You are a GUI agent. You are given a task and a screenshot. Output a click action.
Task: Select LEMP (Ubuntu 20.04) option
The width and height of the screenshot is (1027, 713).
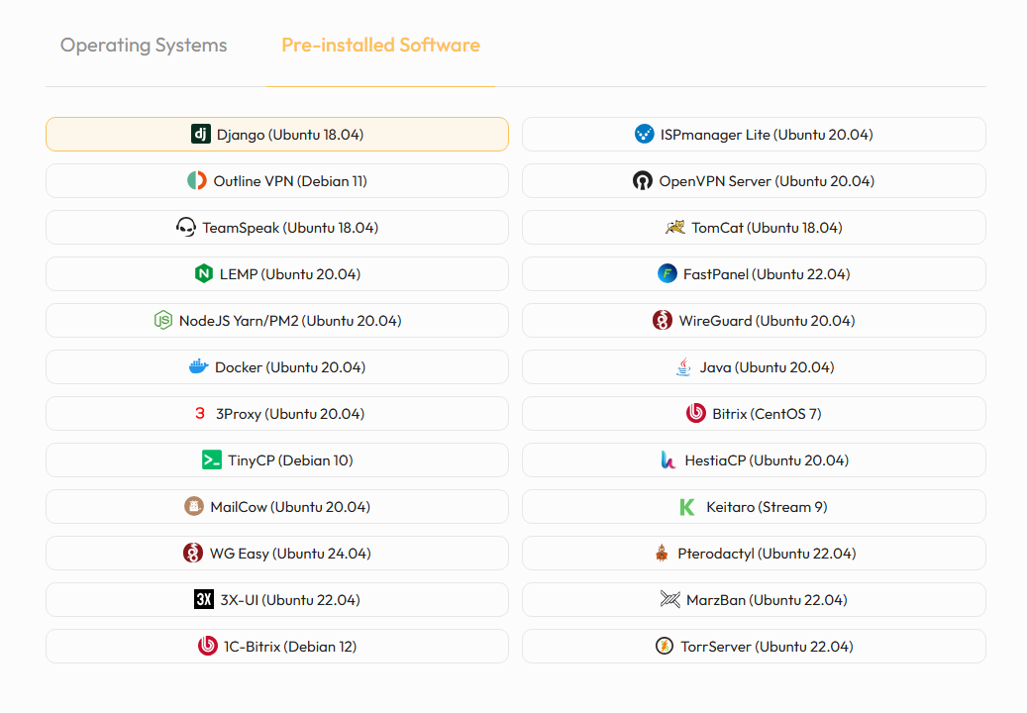tap(277, 273)
